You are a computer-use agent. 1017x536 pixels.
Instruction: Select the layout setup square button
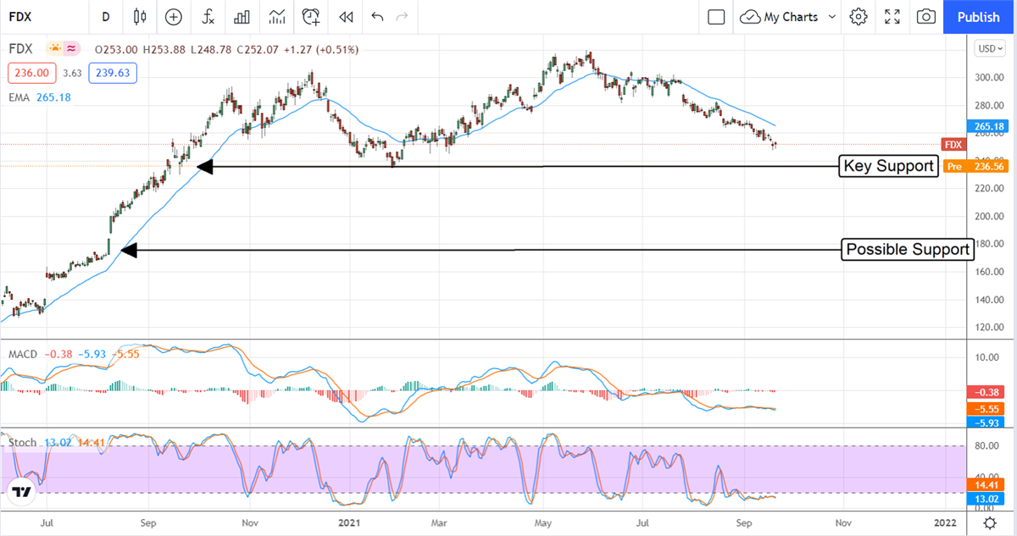click(x=716, y=17)
